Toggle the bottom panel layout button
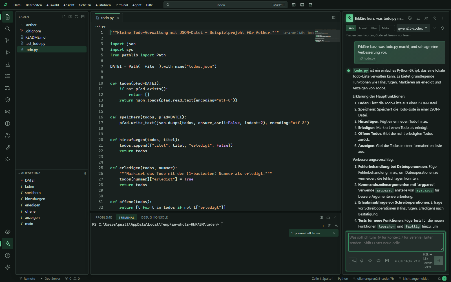The height and width of the screenshot is (282, 451). 302,5
